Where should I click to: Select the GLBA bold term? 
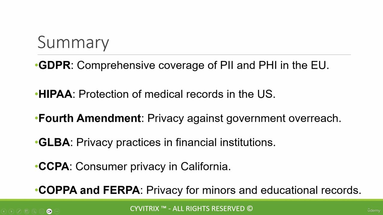click(54, 142)
